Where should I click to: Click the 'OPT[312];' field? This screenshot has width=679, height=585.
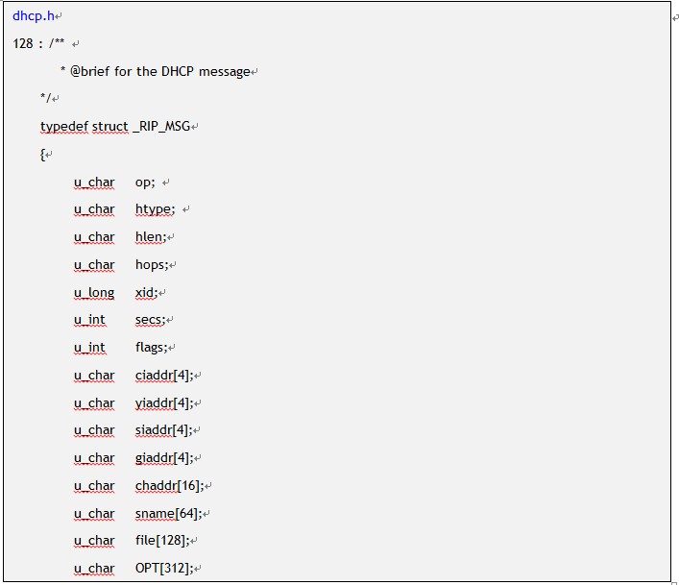tap(164, 568)
